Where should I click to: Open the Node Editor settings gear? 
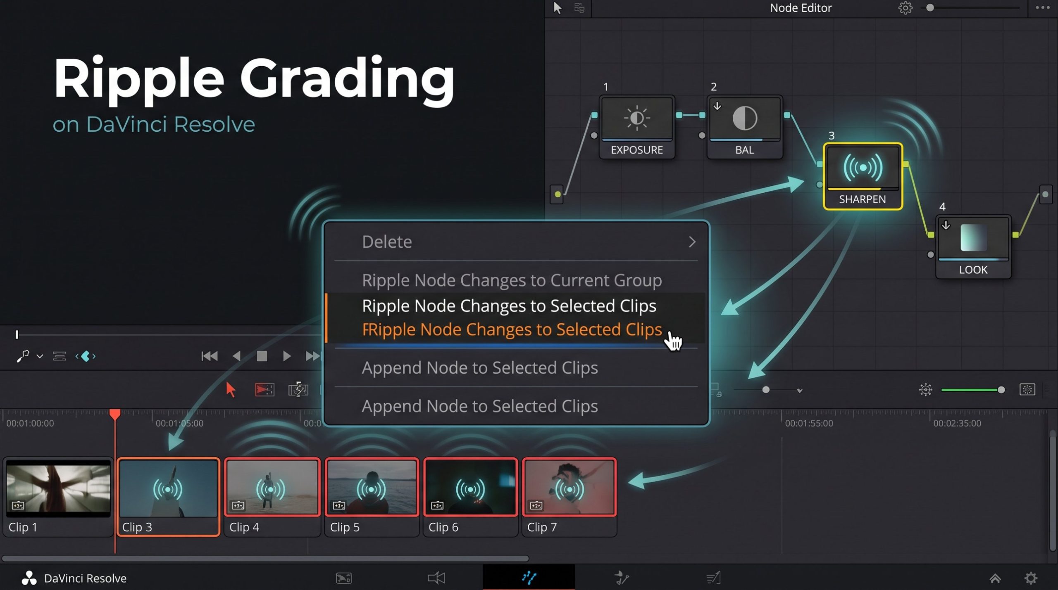tap(905, 8)
